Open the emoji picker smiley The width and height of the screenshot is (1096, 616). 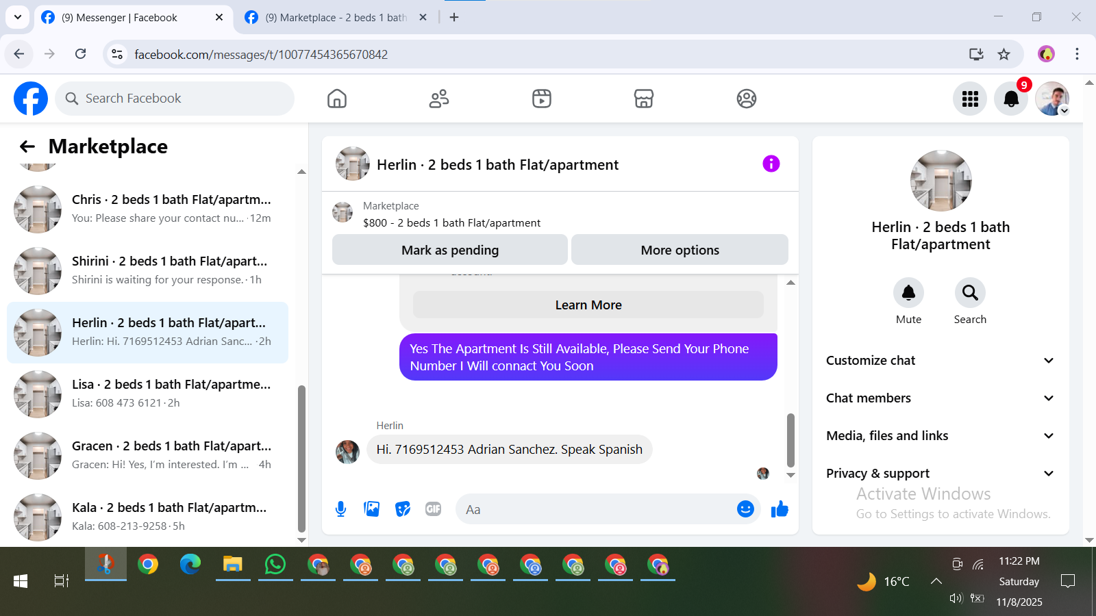(x=746, y=509)
